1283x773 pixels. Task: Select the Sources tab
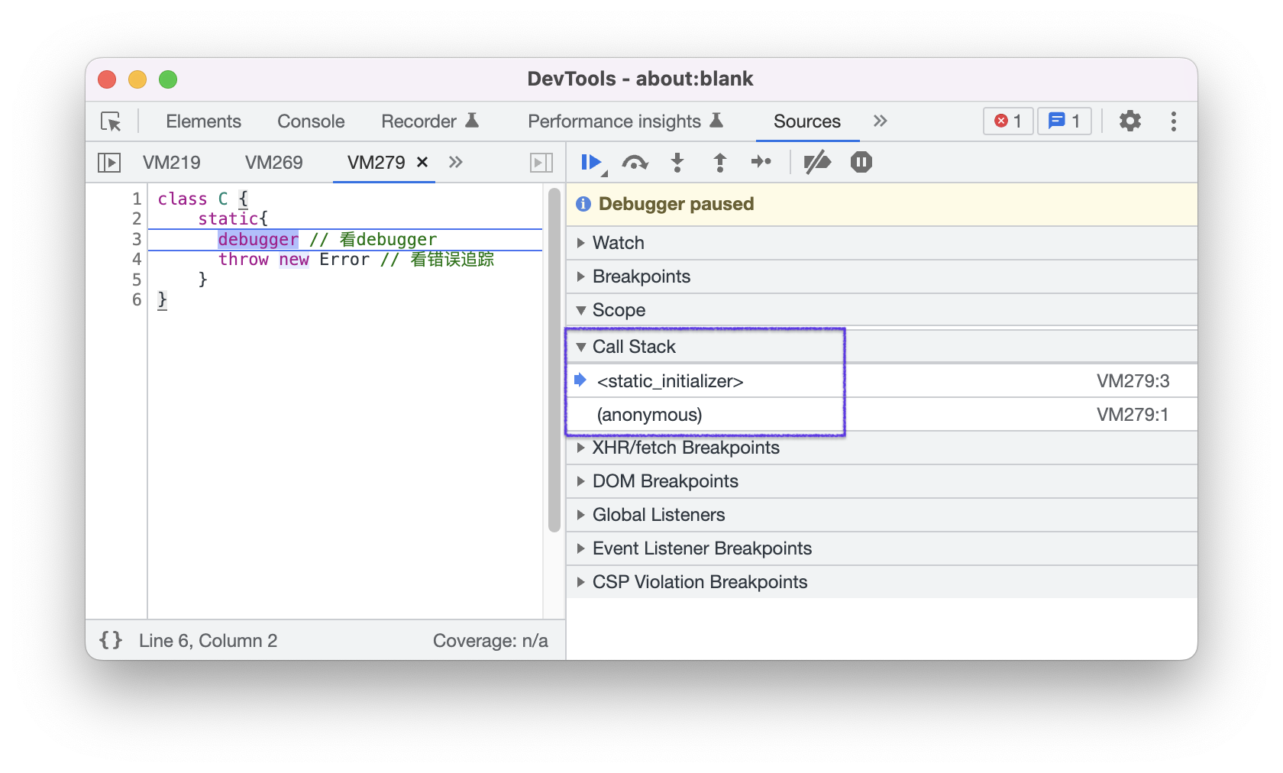807,121
